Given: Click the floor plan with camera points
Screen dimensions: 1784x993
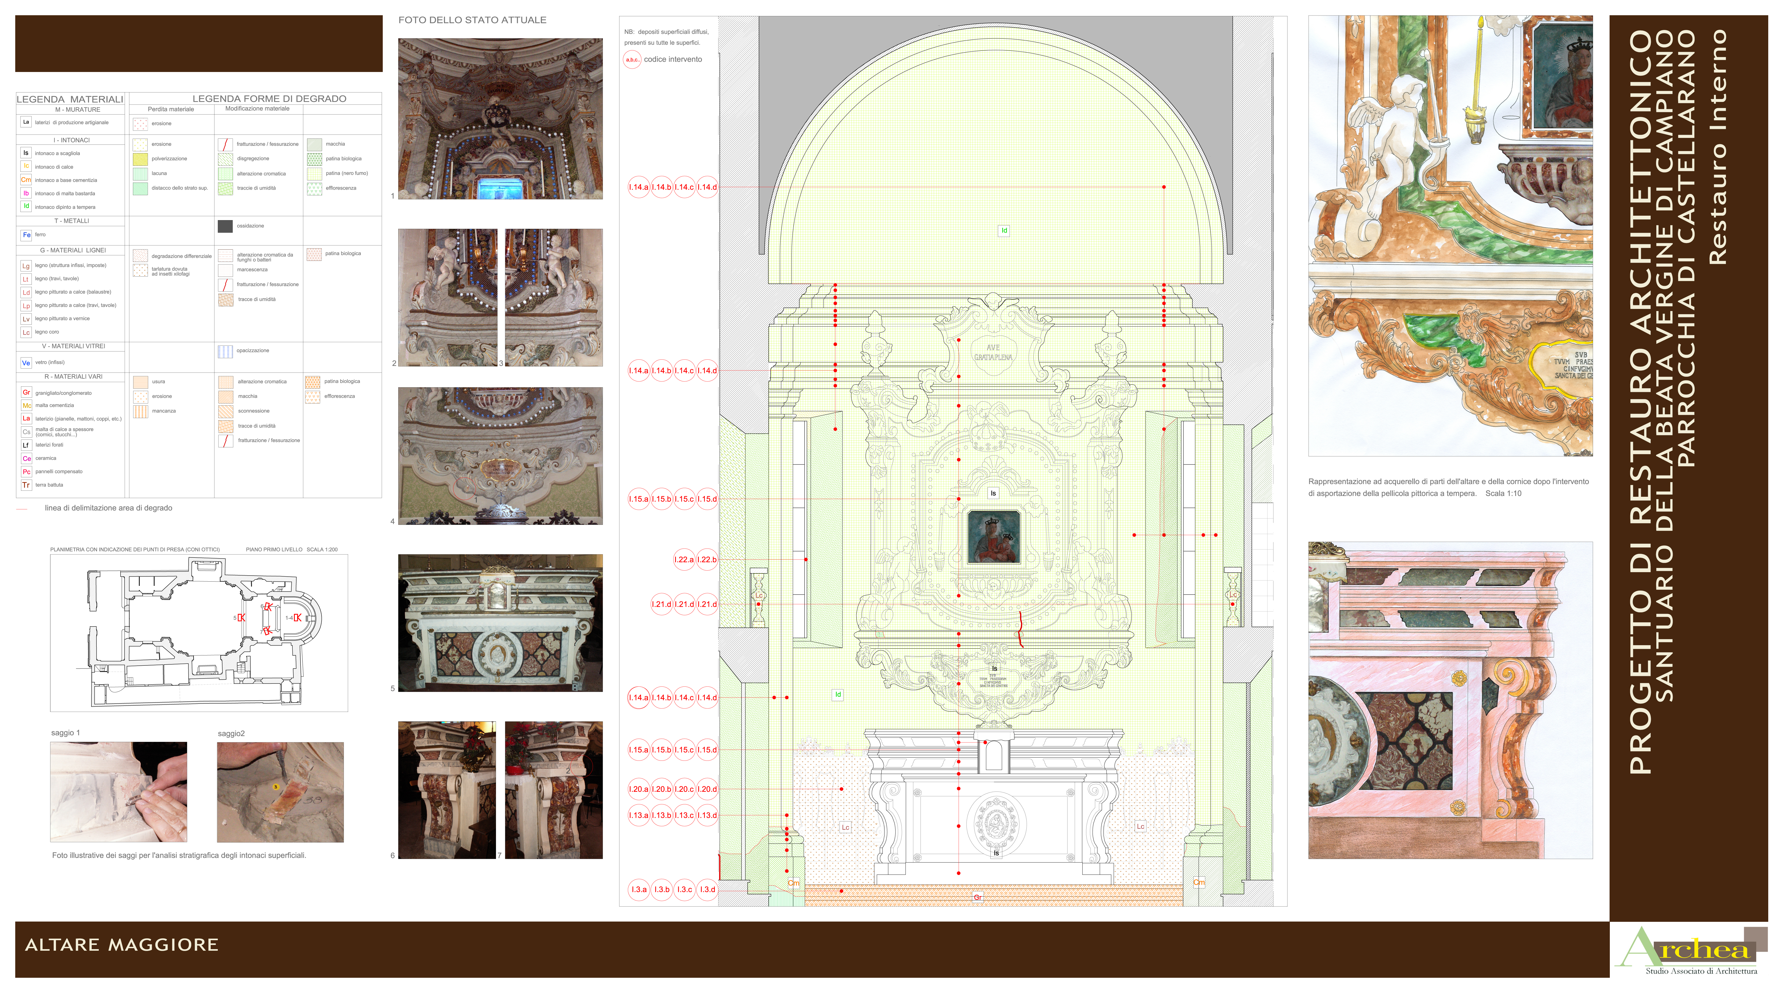Looking at the screenshot, I should pyautogui.click(x=199, y=633).
